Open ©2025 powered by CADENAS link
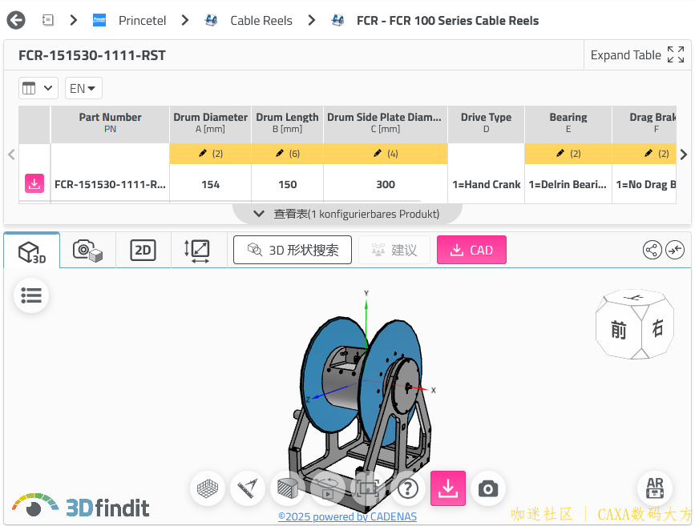The image size is (695, 526). tap(348, 516)
